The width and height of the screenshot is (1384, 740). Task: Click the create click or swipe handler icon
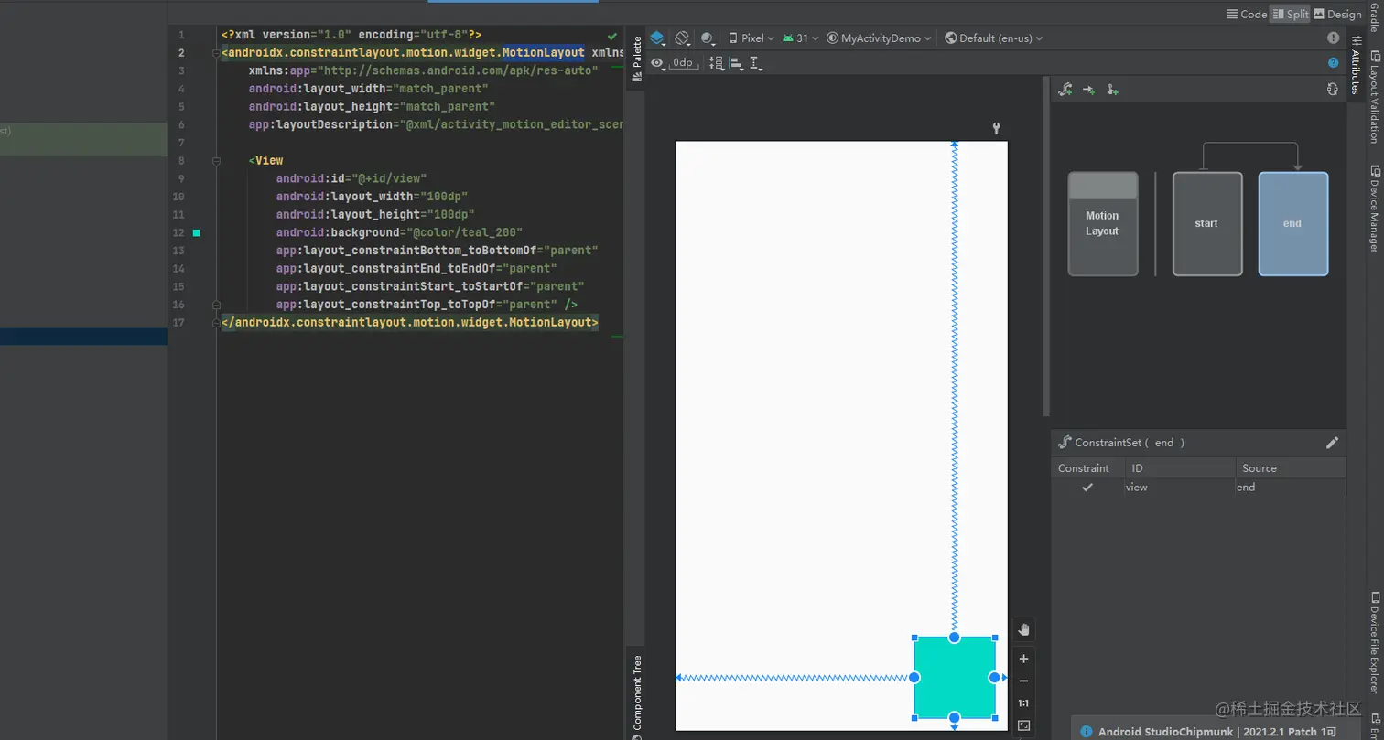tap(1112, 90)
